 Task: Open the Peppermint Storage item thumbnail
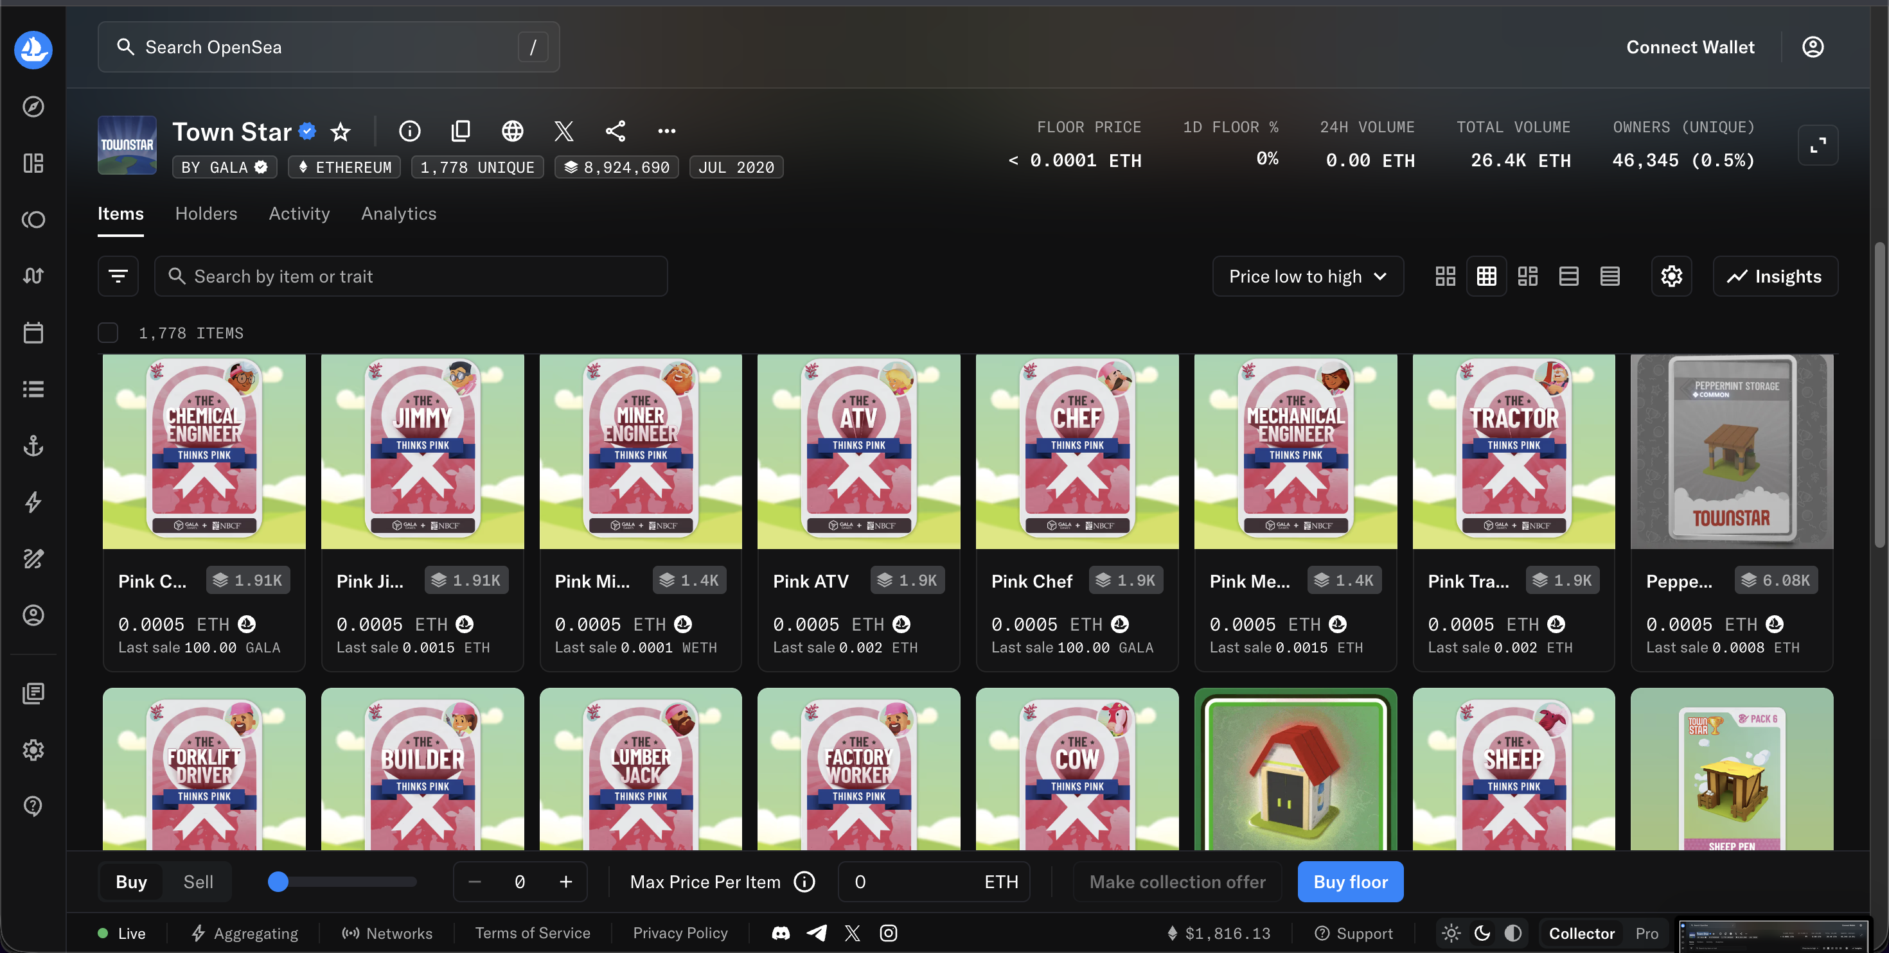1732,451
